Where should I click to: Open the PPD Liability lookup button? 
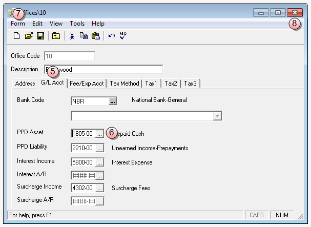pyautogui.click(x=99, y=148)
